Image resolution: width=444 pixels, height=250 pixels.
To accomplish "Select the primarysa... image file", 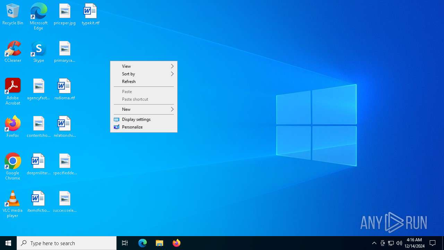I will tap(65, 52).
